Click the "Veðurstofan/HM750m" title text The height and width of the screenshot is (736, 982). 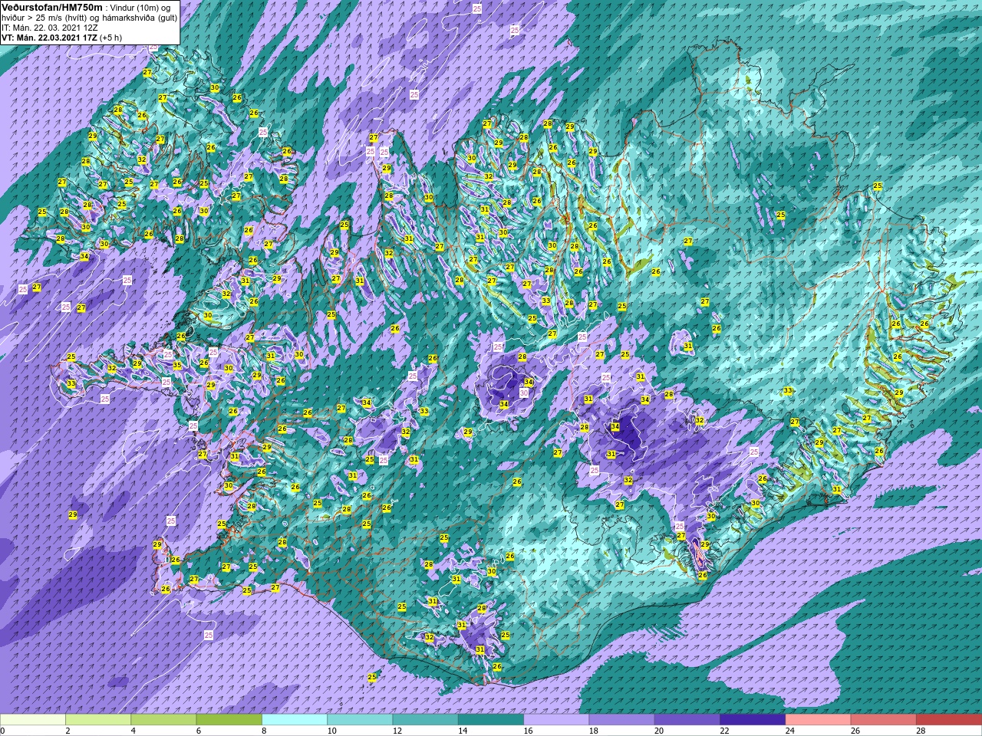point(52,7)
